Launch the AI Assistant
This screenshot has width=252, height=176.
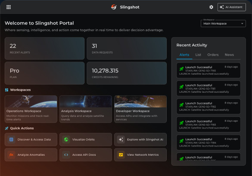(x=232, y=7)
